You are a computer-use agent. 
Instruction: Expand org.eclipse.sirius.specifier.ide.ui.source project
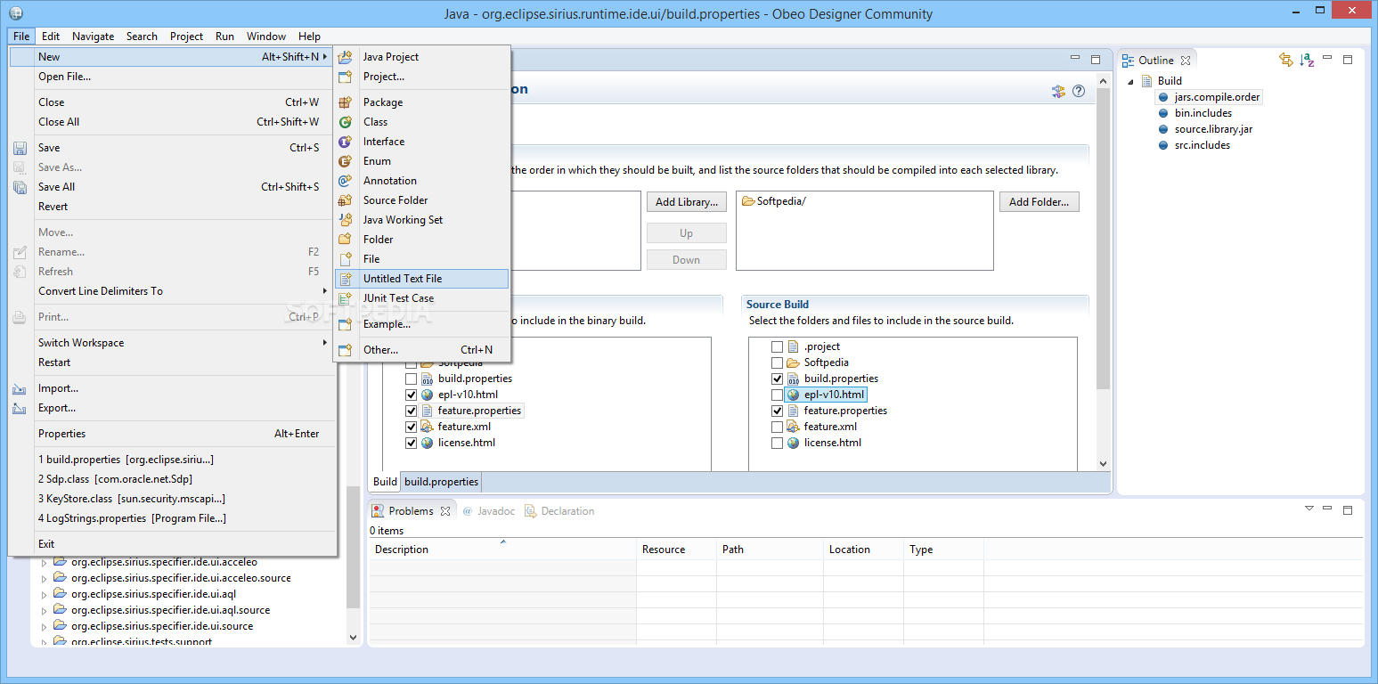point(45,626)
